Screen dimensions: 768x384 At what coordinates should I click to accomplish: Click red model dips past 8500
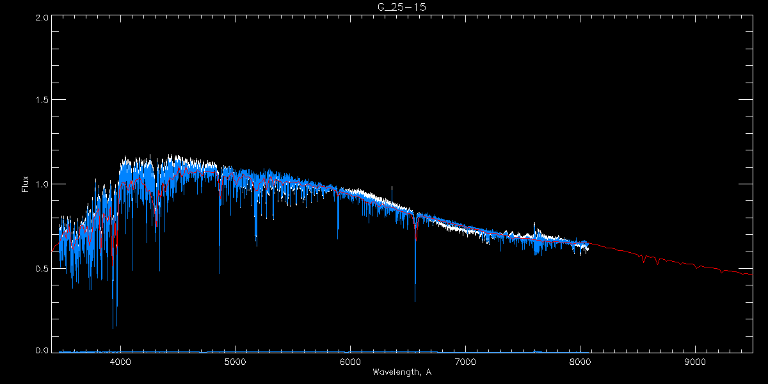point(644,260)
